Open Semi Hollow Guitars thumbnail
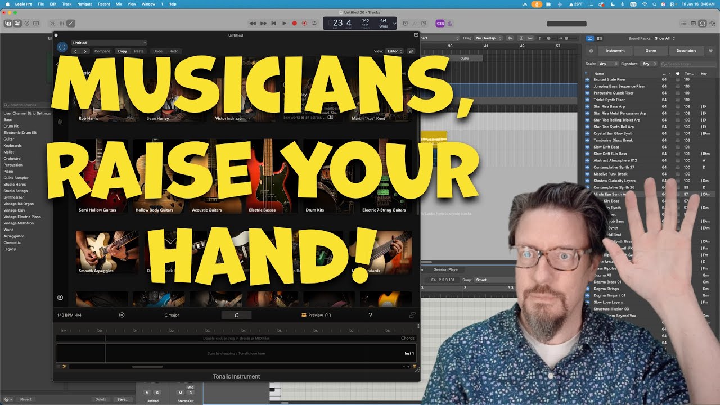Screen dimensions: 720x405 102,176
